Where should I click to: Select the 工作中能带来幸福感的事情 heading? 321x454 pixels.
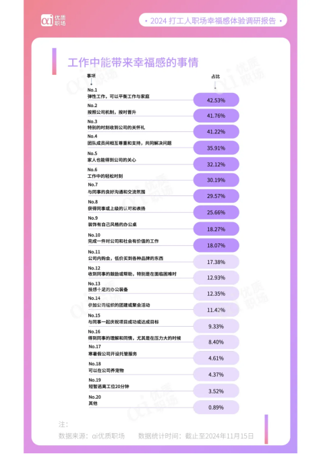tap(133, 63)
